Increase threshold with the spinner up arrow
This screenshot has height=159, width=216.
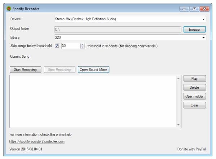[x=82, y=45]
